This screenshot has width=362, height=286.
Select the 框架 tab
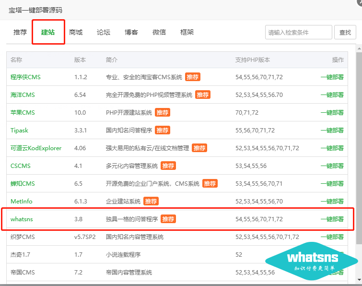click(187, 32)
